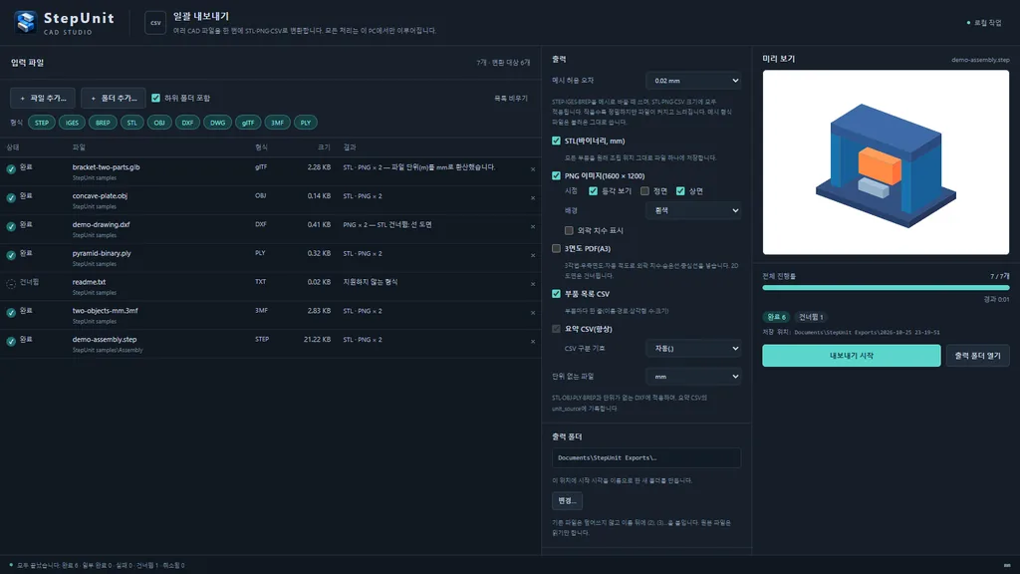Enable the 정면 viewpoint checkbox
1020x574 pixels.
coord(644,191)
